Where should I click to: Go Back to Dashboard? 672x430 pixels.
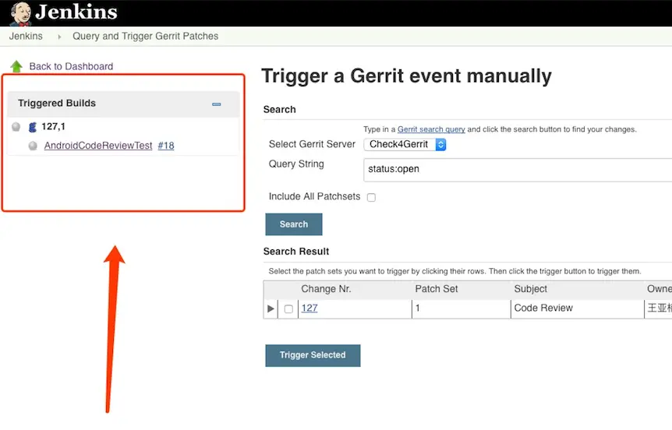[71, 66]
